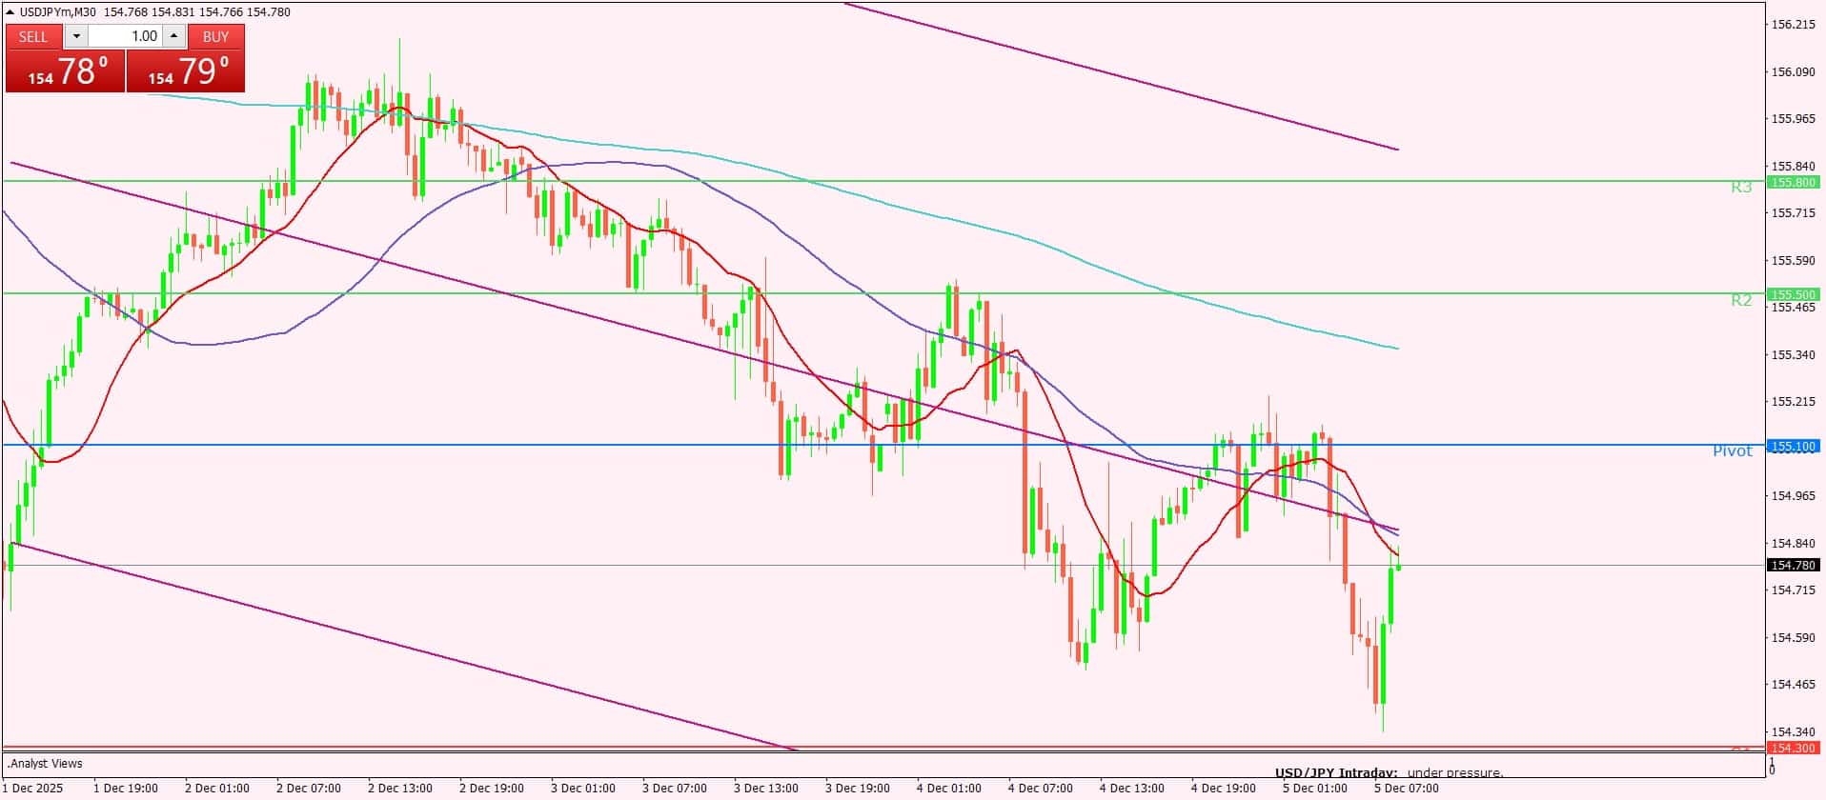Screen dimensions: 1826x800
Task: Click the 155.715 price scale value
Action: pyautogui.click(x=1793, y=213)
